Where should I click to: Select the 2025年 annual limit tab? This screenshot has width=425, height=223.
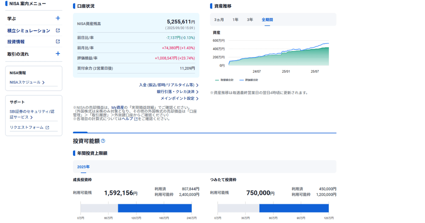(x=84, y=167)
